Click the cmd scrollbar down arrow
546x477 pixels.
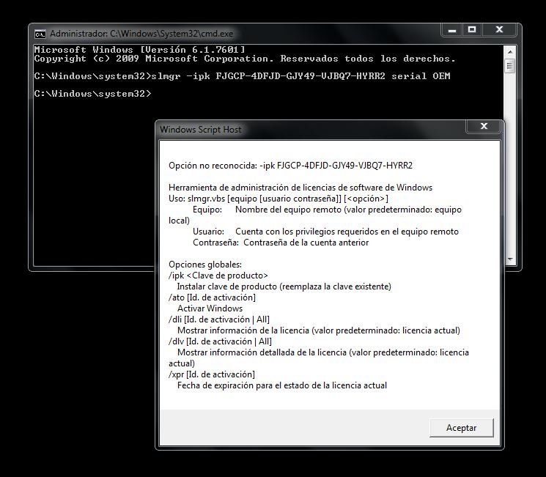[510, 259]
